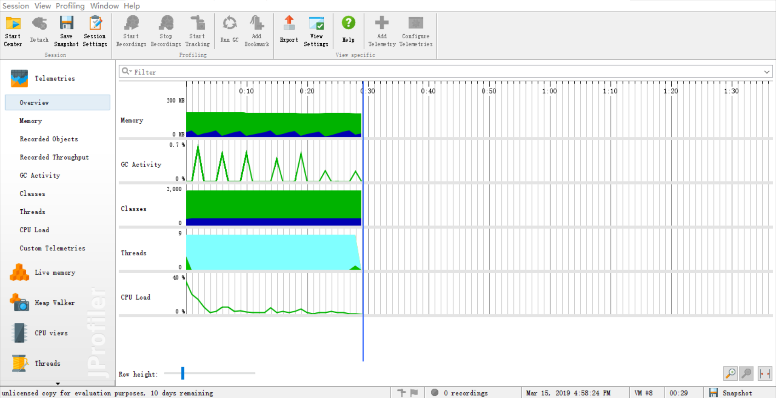Image resolution: width=776 pixels, height=398 pixels.
Task: Select the Overview telemetry view
Action: pyautogui.click(x=57, y=103)
